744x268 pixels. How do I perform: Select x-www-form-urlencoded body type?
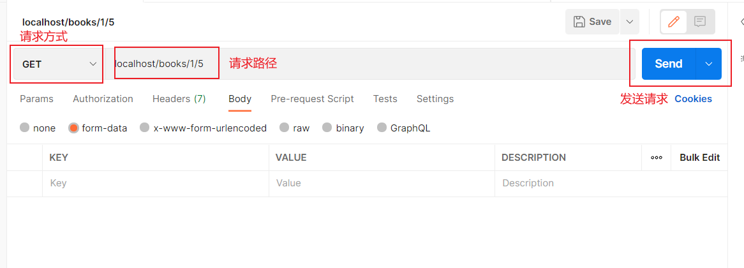coord(203,128)
